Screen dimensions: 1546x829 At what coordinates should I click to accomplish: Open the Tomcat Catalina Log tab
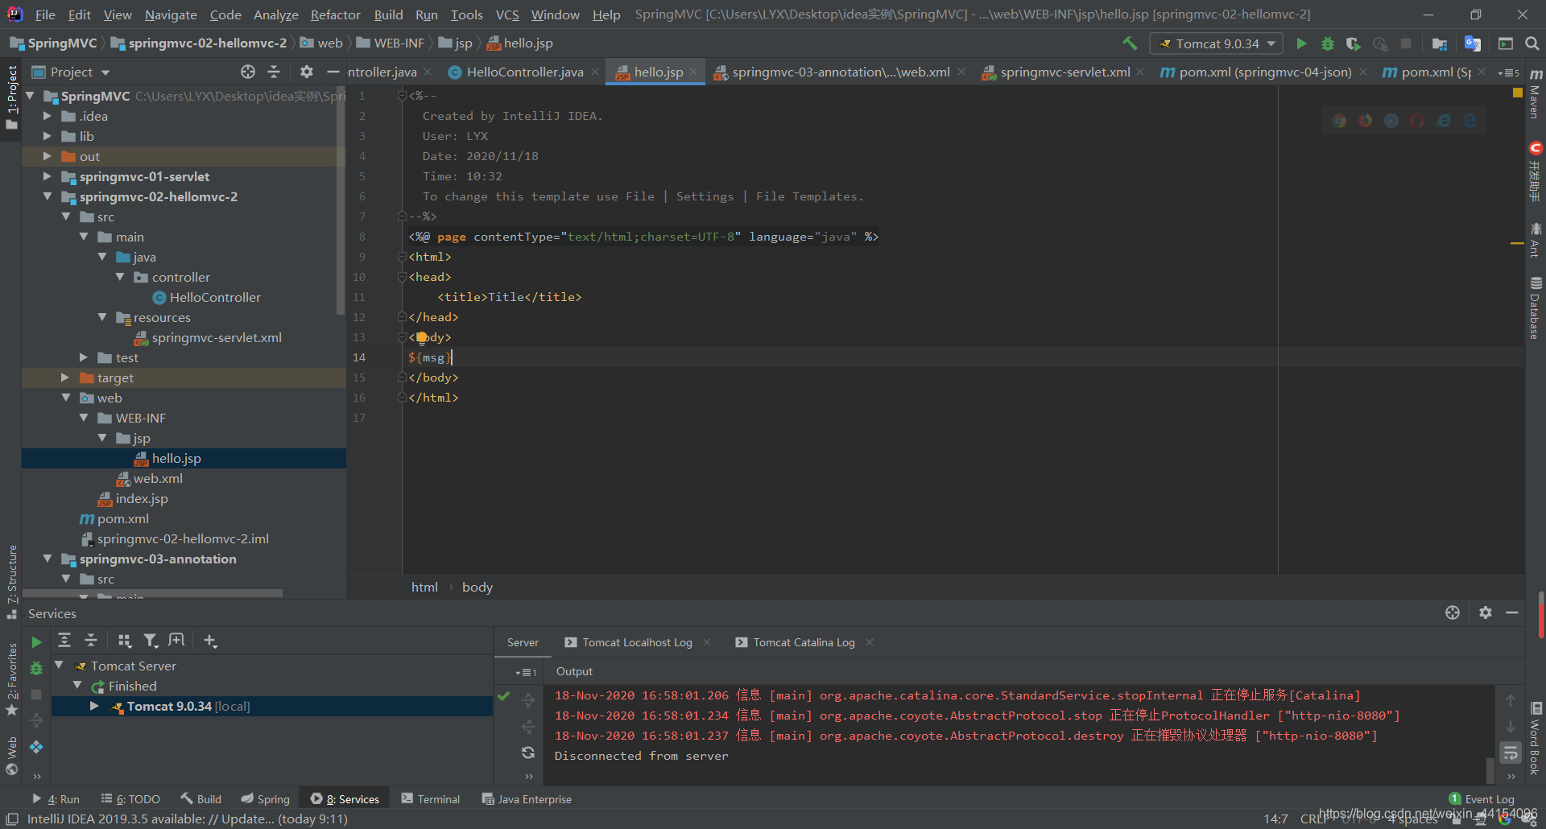[804, 642]
